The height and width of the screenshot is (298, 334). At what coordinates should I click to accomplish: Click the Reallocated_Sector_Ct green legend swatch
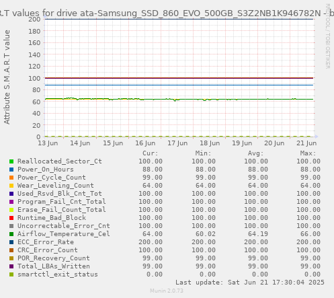pos(11,161)
